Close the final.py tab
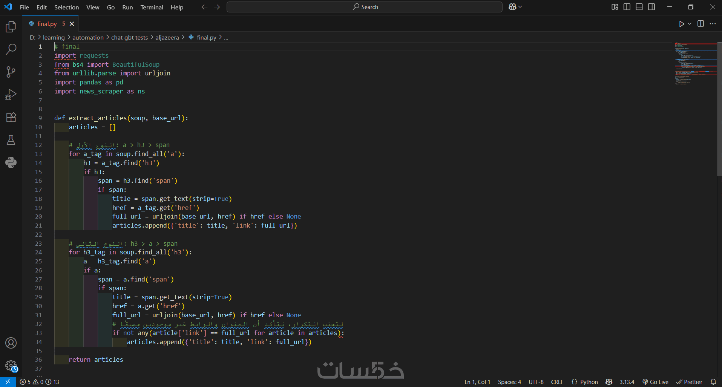Viewport: 722px width, 387px height. [72, 24]
